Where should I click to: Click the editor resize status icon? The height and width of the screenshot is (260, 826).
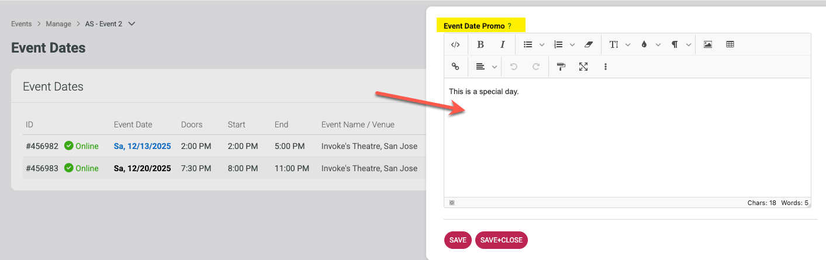(452, 203)
